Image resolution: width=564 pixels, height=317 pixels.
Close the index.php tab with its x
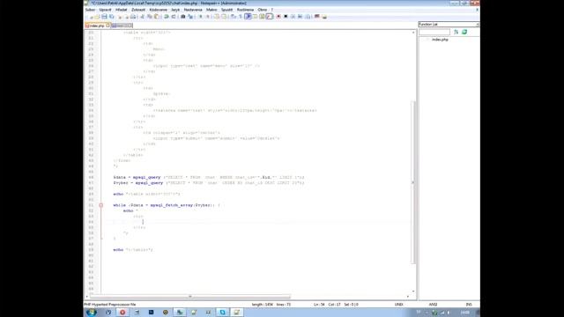pyautogui.click(x=108, y=26)
